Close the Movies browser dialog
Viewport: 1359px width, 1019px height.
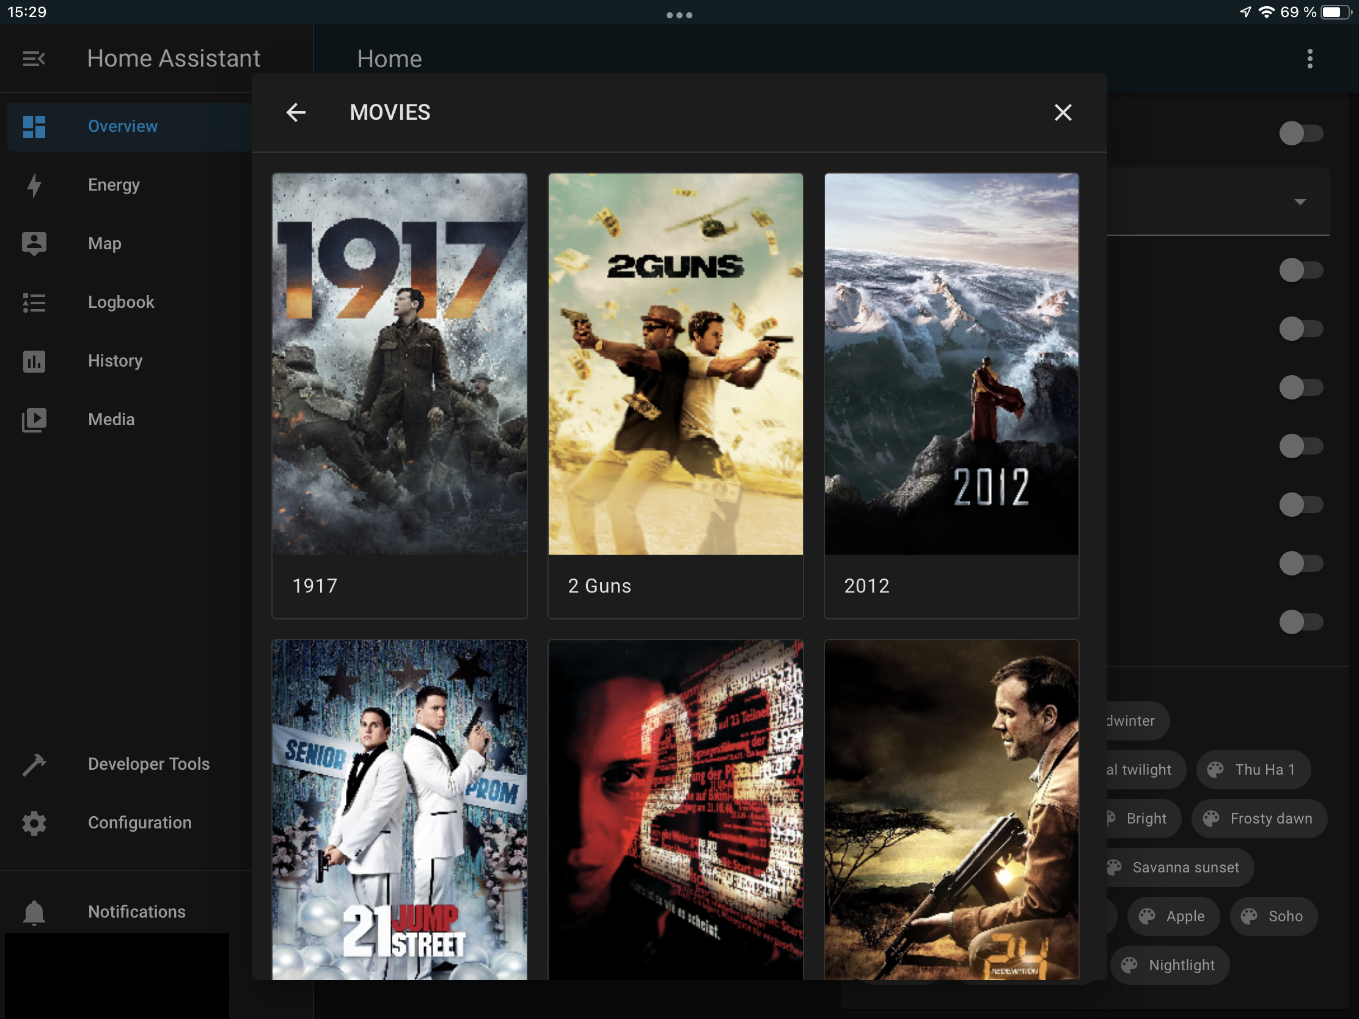click(1062, 112)
